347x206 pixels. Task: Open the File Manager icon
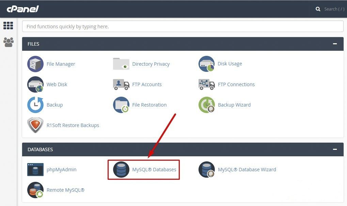35,64
